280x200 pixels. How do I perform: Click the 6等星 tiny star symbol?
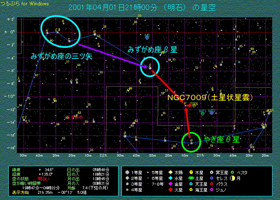(x=148, y=178)
